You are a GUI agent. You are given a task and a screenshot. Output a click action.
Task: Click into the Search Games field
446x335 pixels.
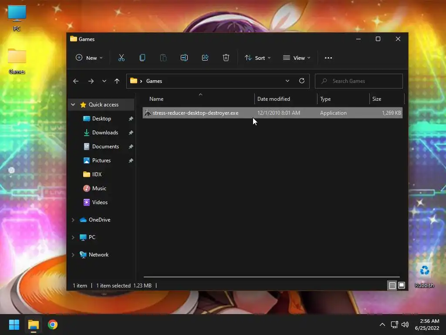359,81
